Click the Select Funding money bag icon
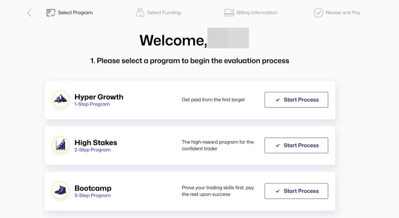Screen dimensions: 399x218 [140, 13]
